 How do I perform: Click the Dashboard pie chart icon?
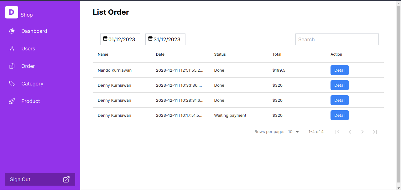coord(12,31)
